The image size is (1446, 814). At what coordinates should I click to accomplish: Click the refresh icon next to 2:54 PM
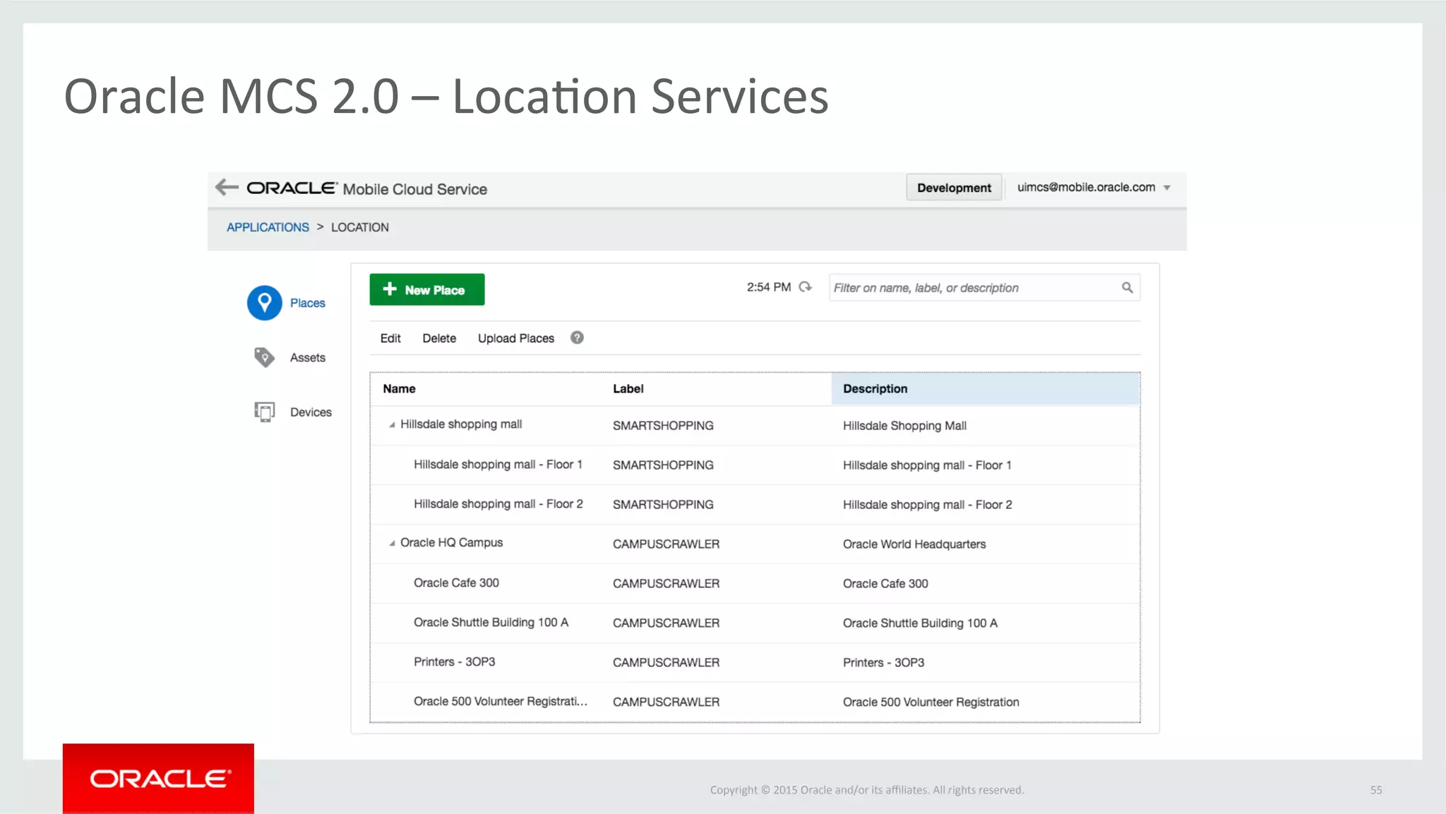tap(805, 287)
